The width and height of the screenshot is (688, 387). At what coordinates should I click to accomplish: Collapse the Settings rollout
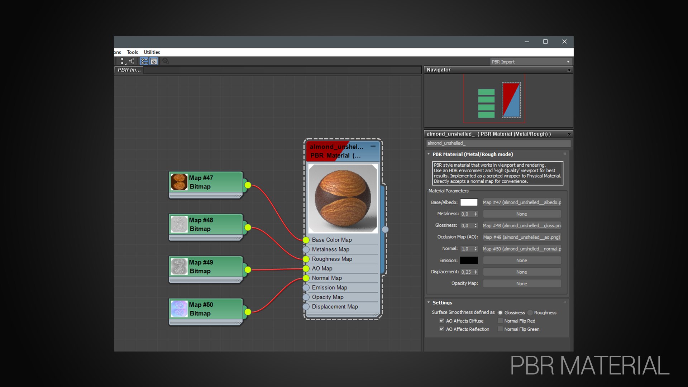pyautogui.click(x=429, y=302)
